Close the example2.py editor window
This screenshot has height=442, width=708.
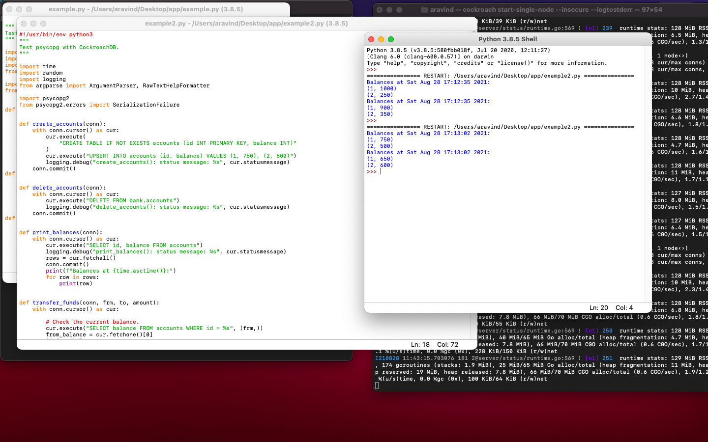tap(24, 24)
